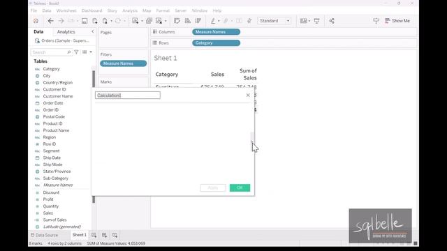Click the Apply button in calculation dialog
This screenshot has width=447, height=251.
tap(213, 188)
